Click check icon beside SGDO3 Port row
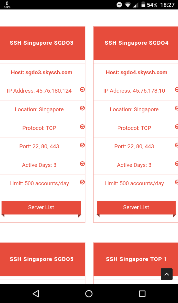The width and height of the screenshot is (178, 303). pos(82,145)
